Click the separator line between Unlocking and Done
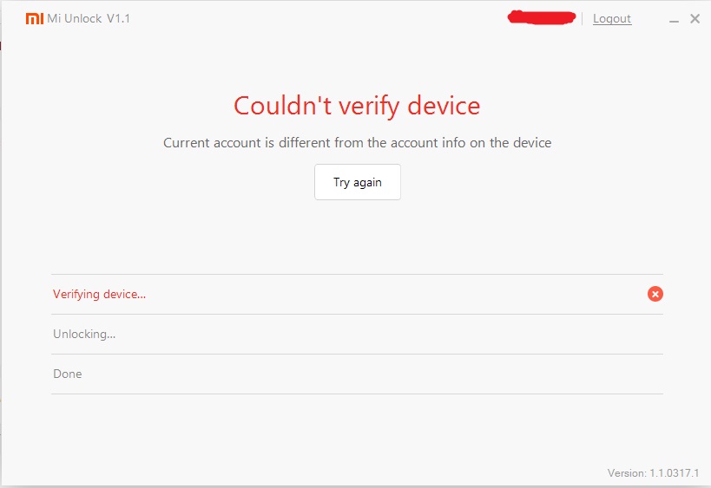This screenshot has height=488, width=711. click(x=357, y=354)
